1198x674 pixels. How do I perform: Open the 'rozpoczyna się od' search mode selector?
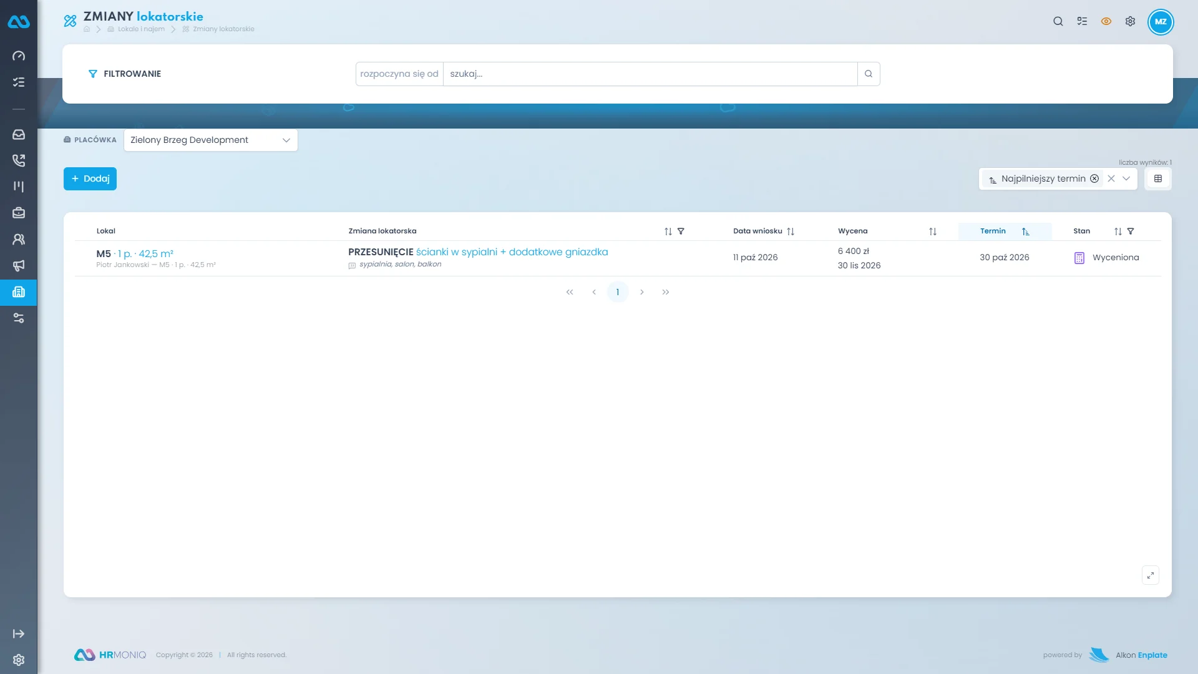399,74
